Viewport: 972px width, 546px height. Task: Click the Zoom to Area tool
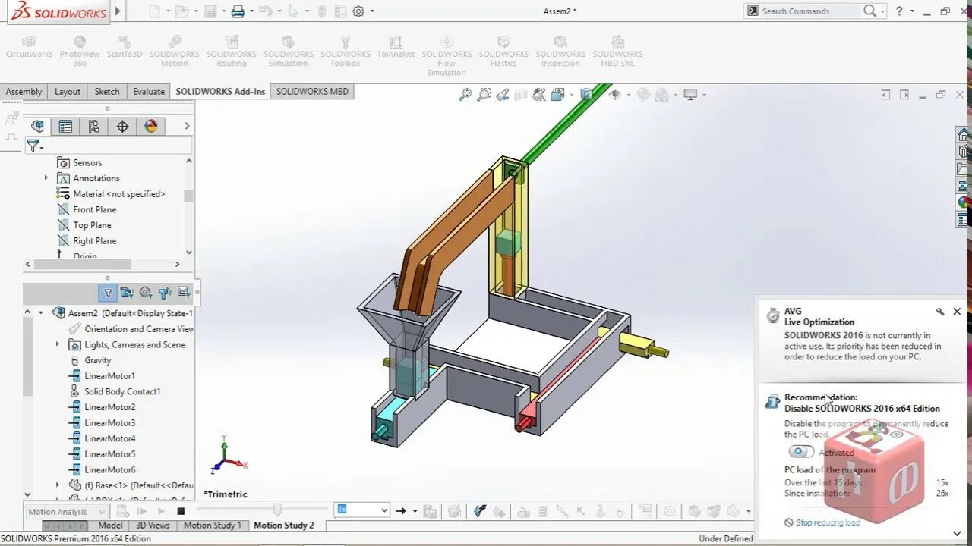[x=484, y=95]
